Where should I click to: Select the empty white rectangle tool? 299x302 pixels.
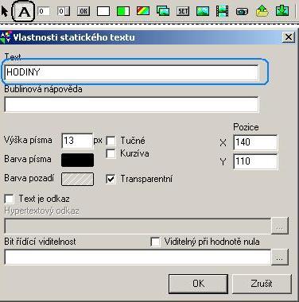(103, 11)
